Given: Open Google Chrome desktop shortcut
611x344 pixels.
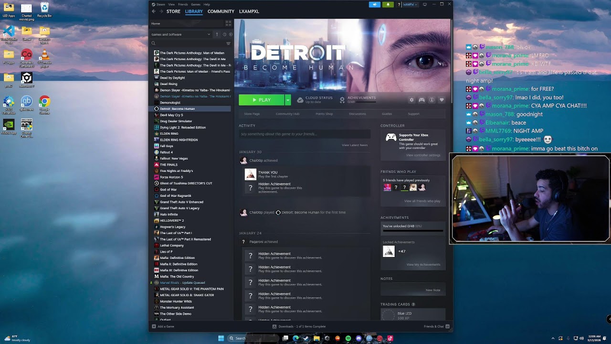Looking at the screenshot, I should (44, 103).
